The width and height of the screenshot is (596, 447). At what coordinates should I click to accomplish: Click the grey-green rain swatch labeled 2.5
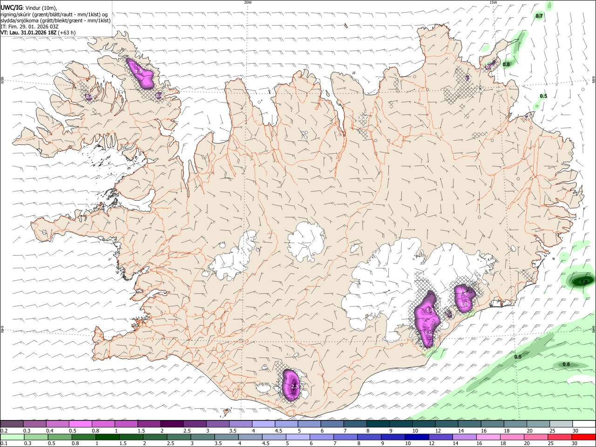178,437
